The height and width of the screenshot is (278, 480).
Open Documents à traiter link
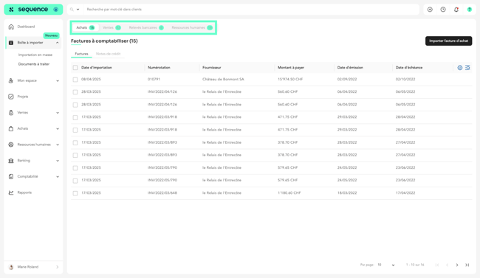pos(34,64)
